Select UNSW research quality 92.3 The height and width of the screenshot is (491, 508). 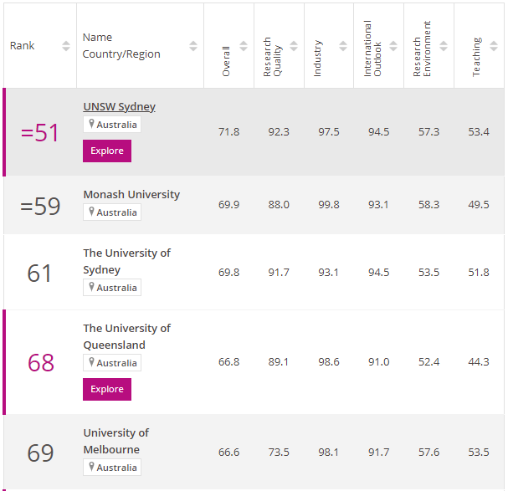point(279,132)
